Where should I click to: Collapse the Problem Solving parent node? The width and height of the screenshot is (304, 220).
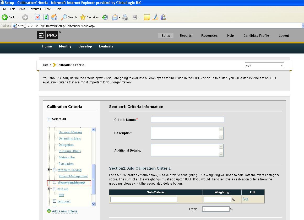click(x=49, y=170)
